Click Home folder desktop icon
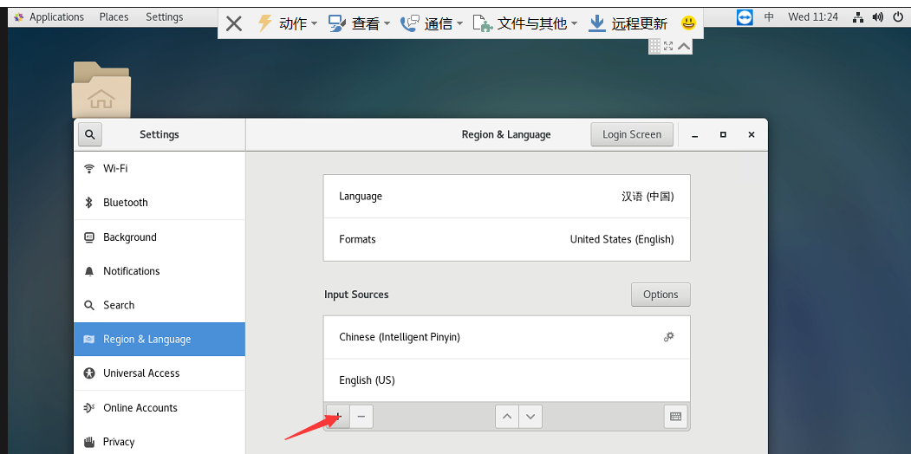Screen dimensions: 911x454 click(x=101, y=89)
